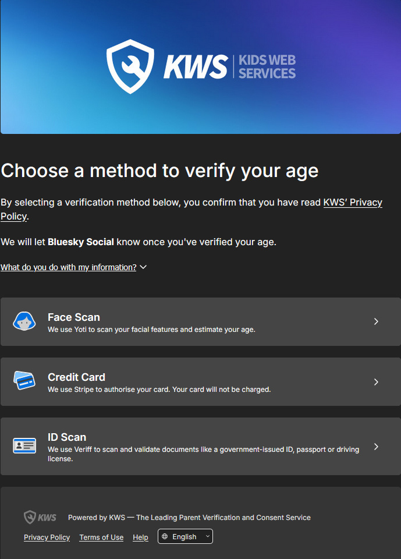Click the globe icon beside English
The width and height of the screenshot is (401, 559).
[165, 537]
